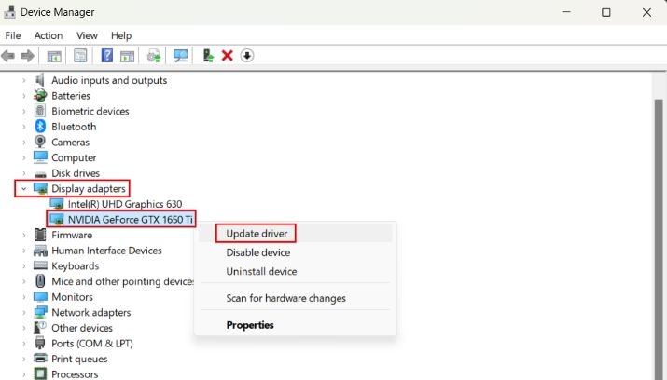Maximize the Device Manager window
The height and width of the screenshot is (380, 667).
606,12
